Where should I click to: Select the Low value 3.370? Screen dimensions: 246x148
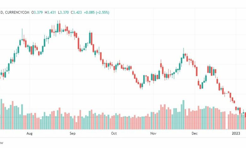63,12
